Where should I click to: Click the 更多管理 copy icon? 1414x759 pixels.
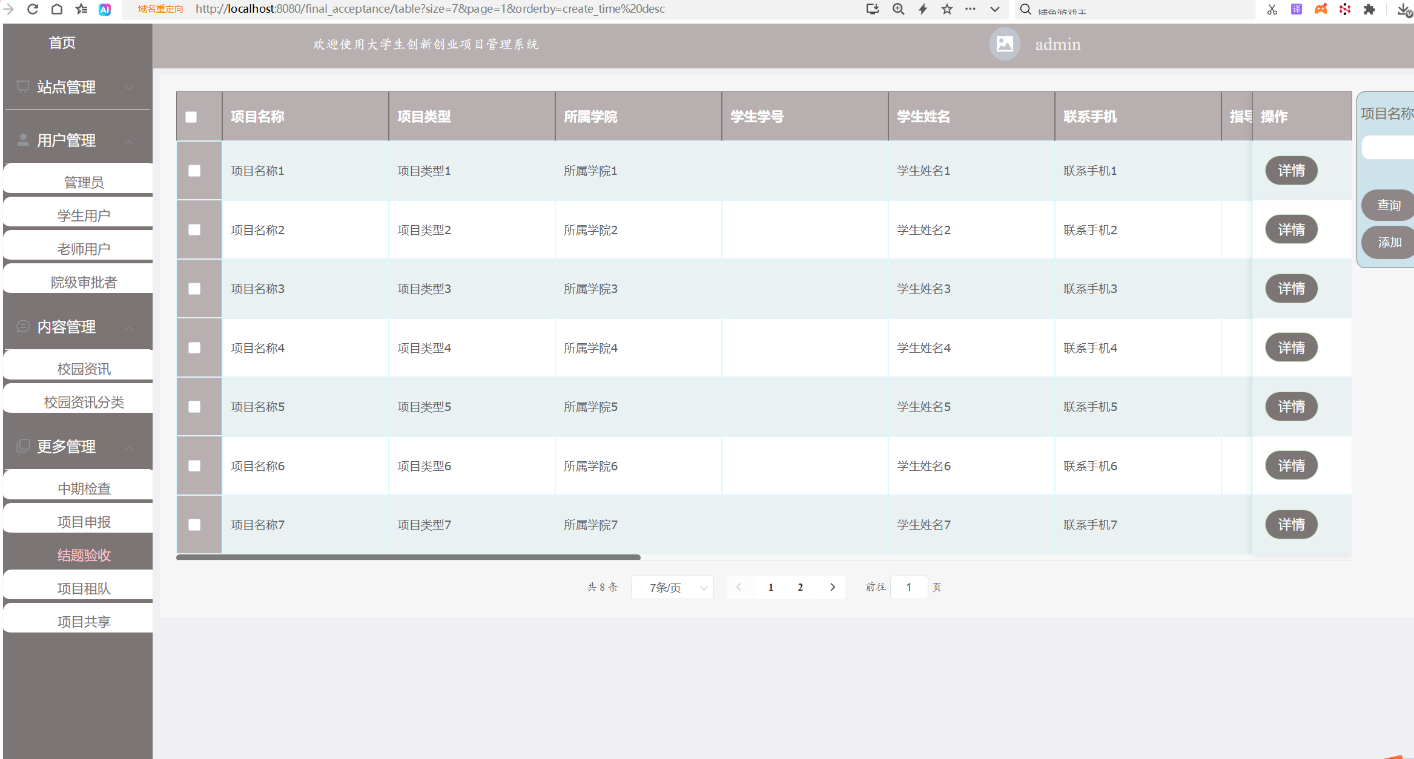pos(23,446)
